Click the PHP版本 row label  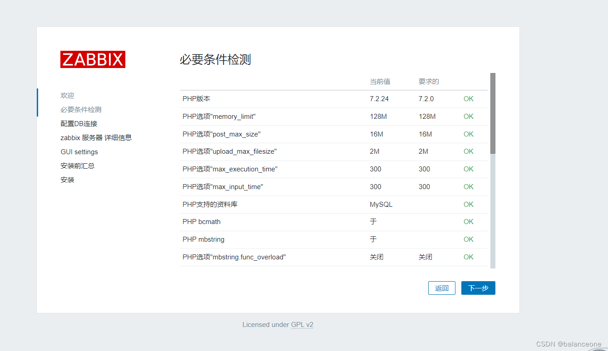point(196,99)
